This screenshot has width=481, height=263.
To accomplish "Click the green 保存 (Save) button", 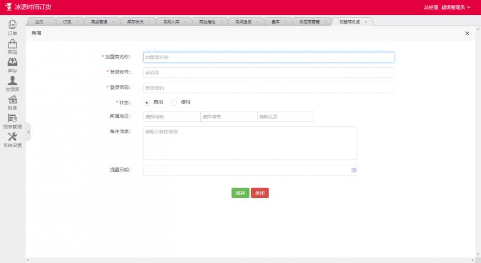I will 240,193.
